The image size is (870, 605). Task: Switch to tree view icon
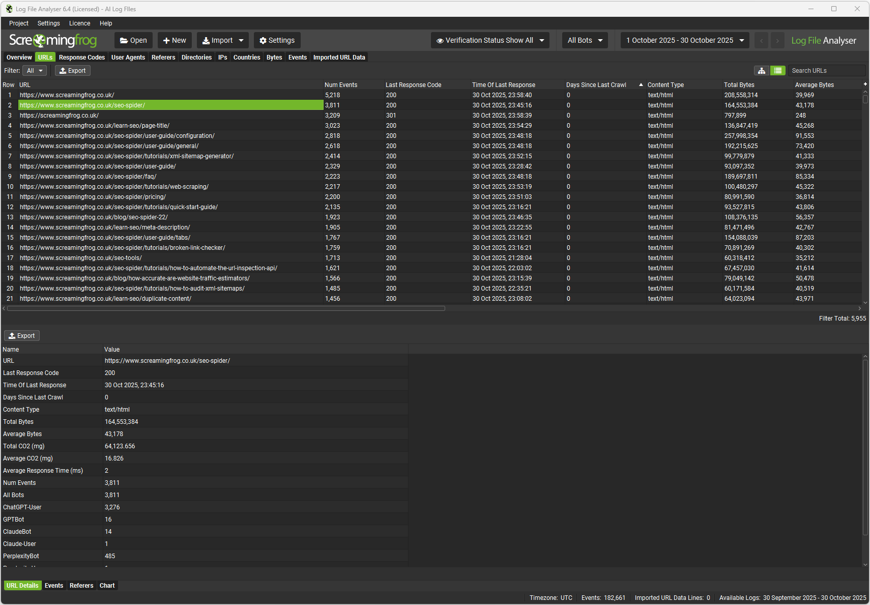pyautogui.click(x=761, y=71)
